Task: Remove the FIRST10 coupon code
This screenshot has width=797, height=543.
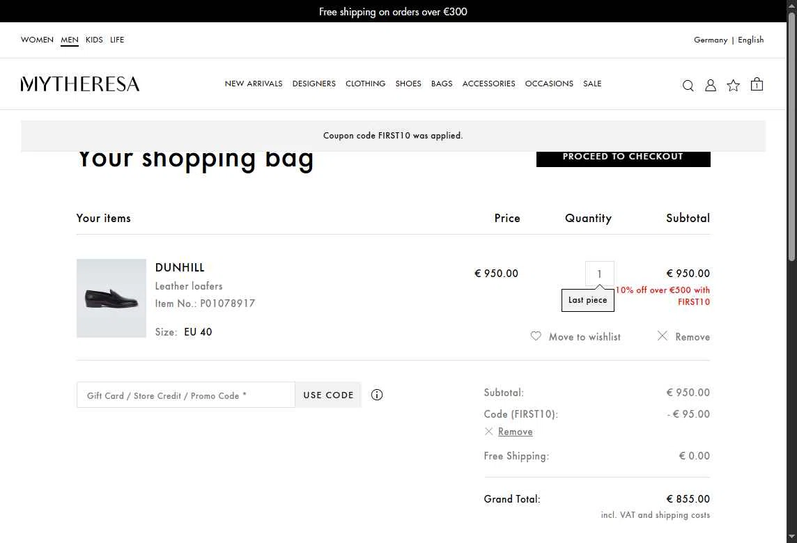Action: click(516, 432)
